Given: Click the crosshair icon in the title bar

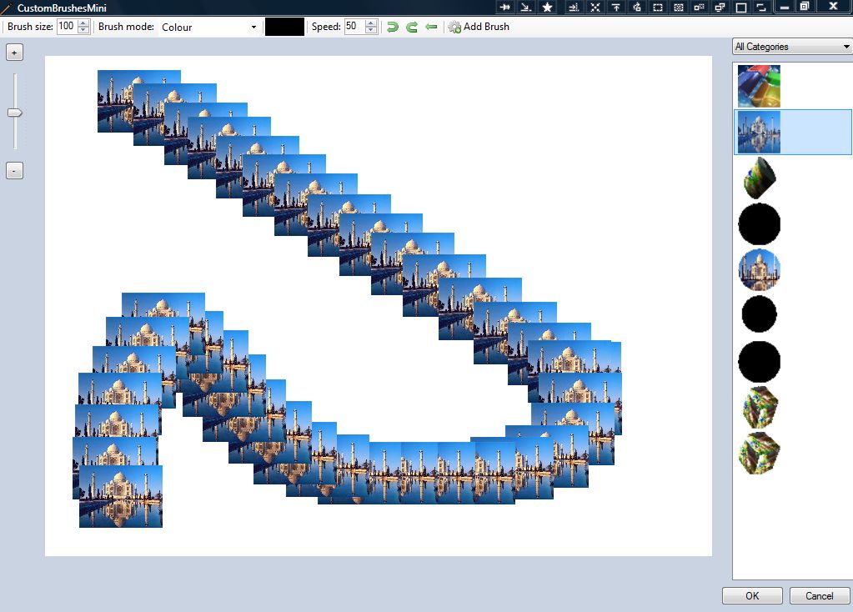Looking at the screenshot, I should pyautogui.click(x=595, y=7).
